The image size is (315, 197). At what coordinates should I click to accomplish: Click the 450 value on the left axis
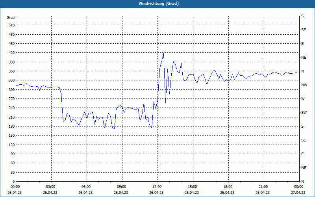(12, 44)
